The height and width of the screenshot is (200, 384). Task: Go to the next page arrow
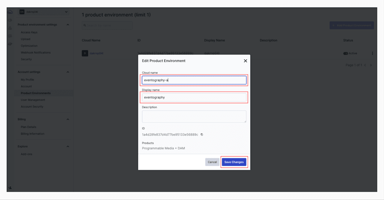pyautogui.click(x=371, y=65)
